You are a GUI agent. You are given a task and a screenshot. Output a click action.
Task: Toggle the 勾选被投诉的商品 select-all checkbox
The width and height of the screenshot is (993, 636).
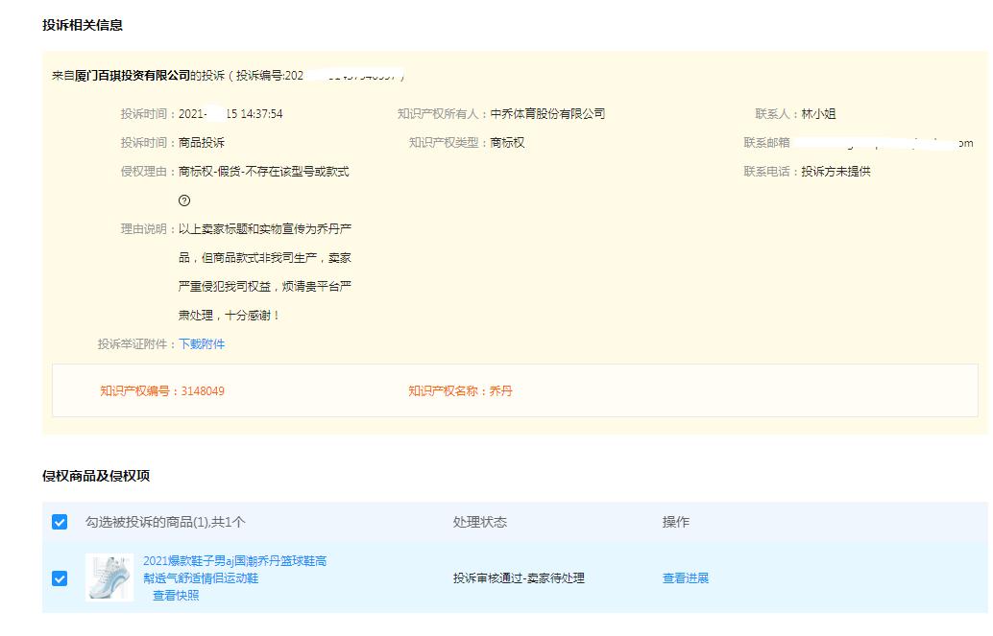click(60, 522)
